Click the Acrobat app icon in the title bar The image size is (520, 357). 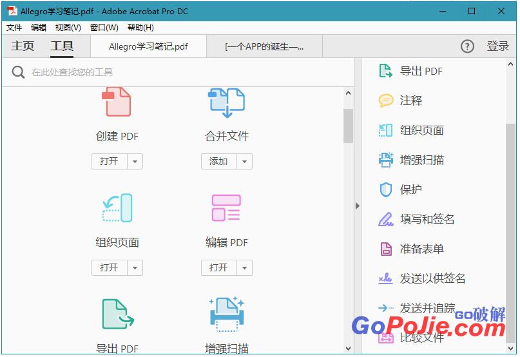(13, 11)
